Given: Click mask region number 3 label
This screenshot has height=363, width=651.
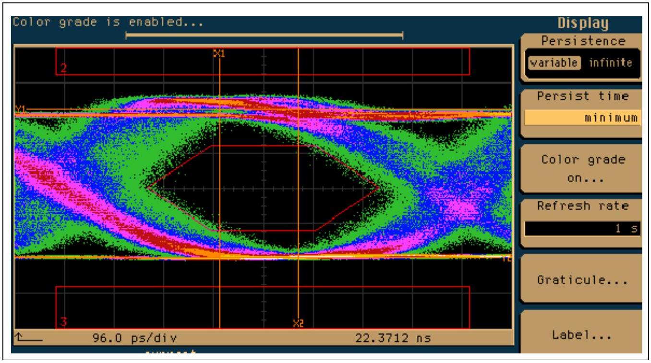Looking at the screenshot, I should 63,322.
